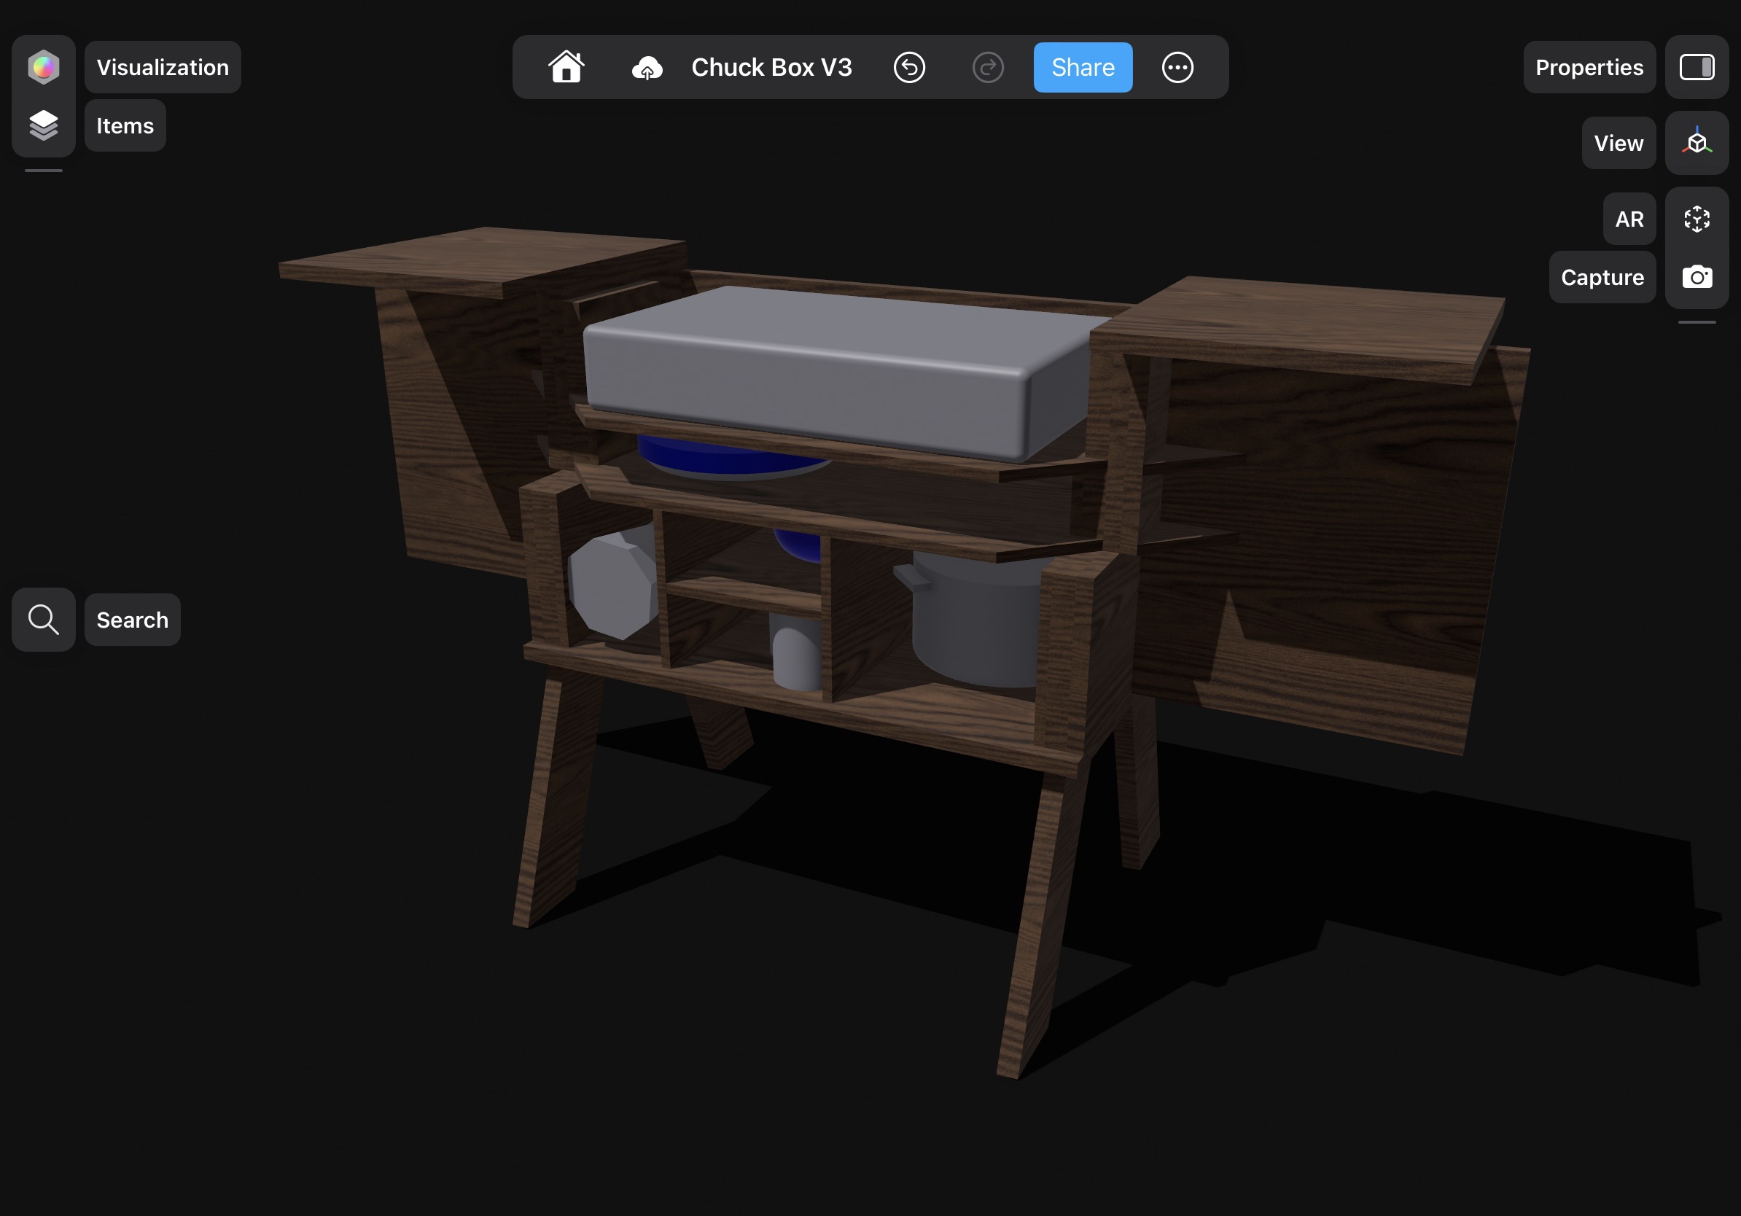
Task: Click the Properties label button
Action: pyautogui.click(x=1589, y=67)
